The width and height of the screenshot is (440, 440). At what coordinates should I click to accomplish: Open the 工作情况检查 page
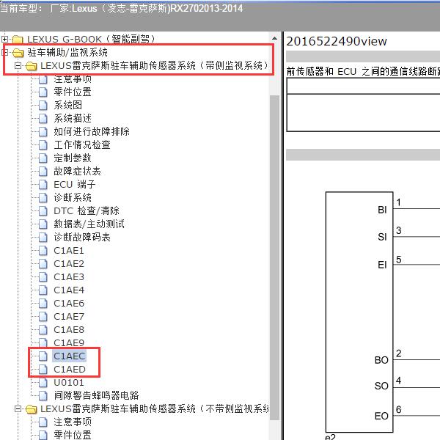82,144
